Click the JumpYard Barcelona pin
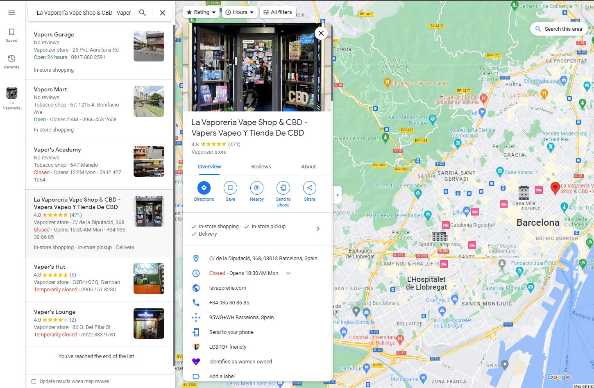594x388 pixels. [x=356, y=311]
